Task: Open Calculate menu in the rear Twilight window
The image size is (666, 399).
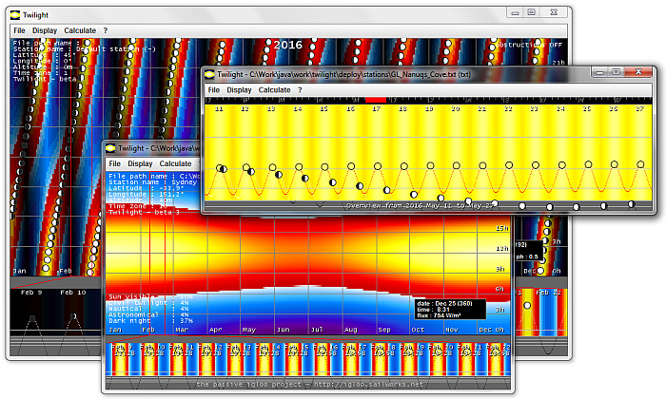Action: point(80,30)
